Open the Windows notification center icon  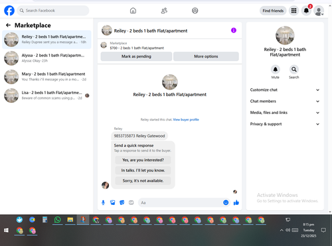(x=323, y=230)
